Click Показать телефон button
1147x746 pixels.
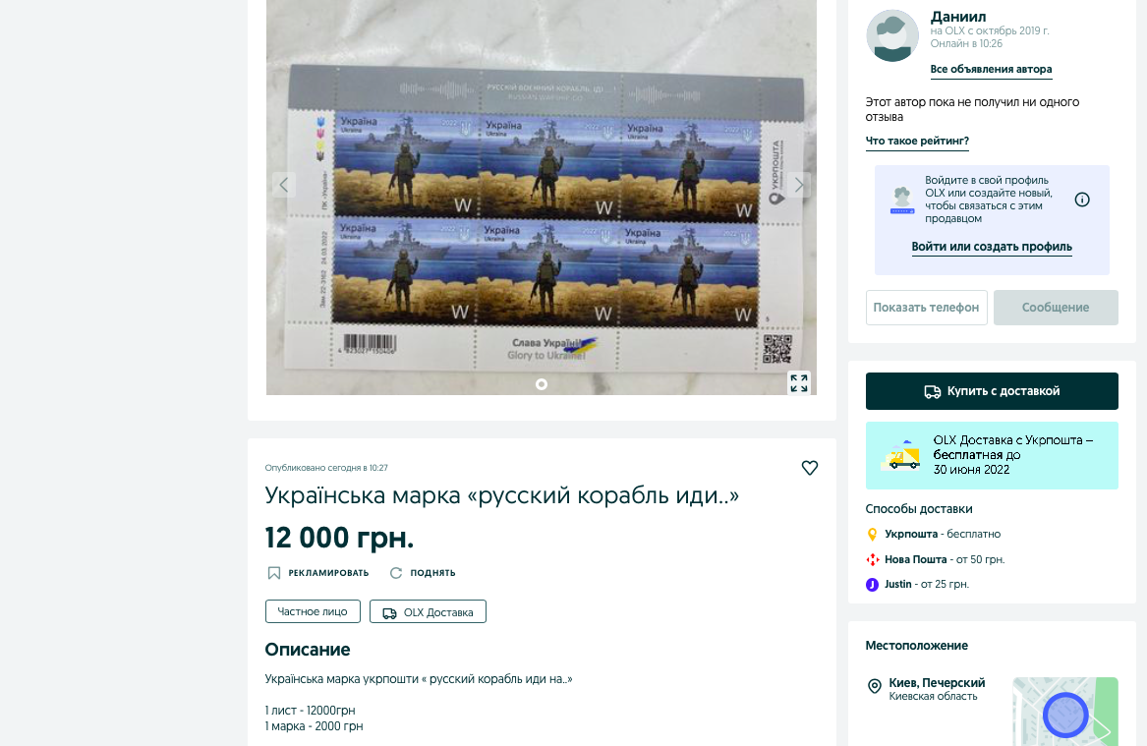[x=926, y=308]
